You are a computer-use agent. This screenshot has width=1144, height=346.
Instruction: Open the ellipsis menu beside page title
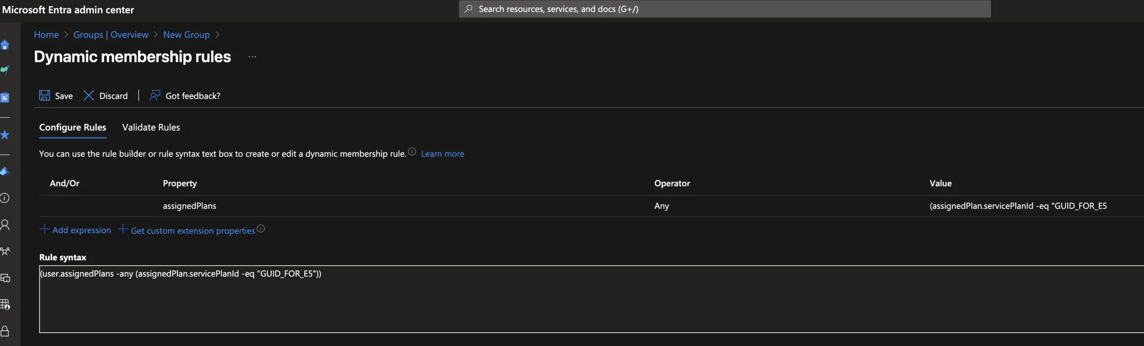252,57
